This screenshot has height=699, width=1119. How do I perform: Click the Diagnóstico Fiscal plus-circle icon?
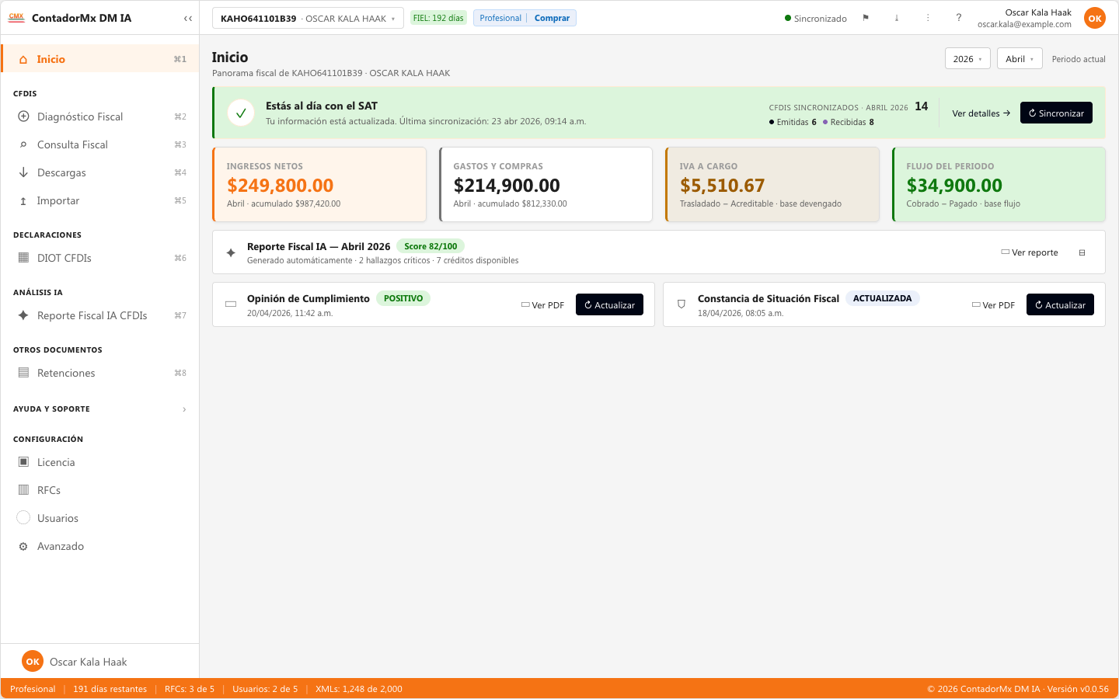[23, 116]
